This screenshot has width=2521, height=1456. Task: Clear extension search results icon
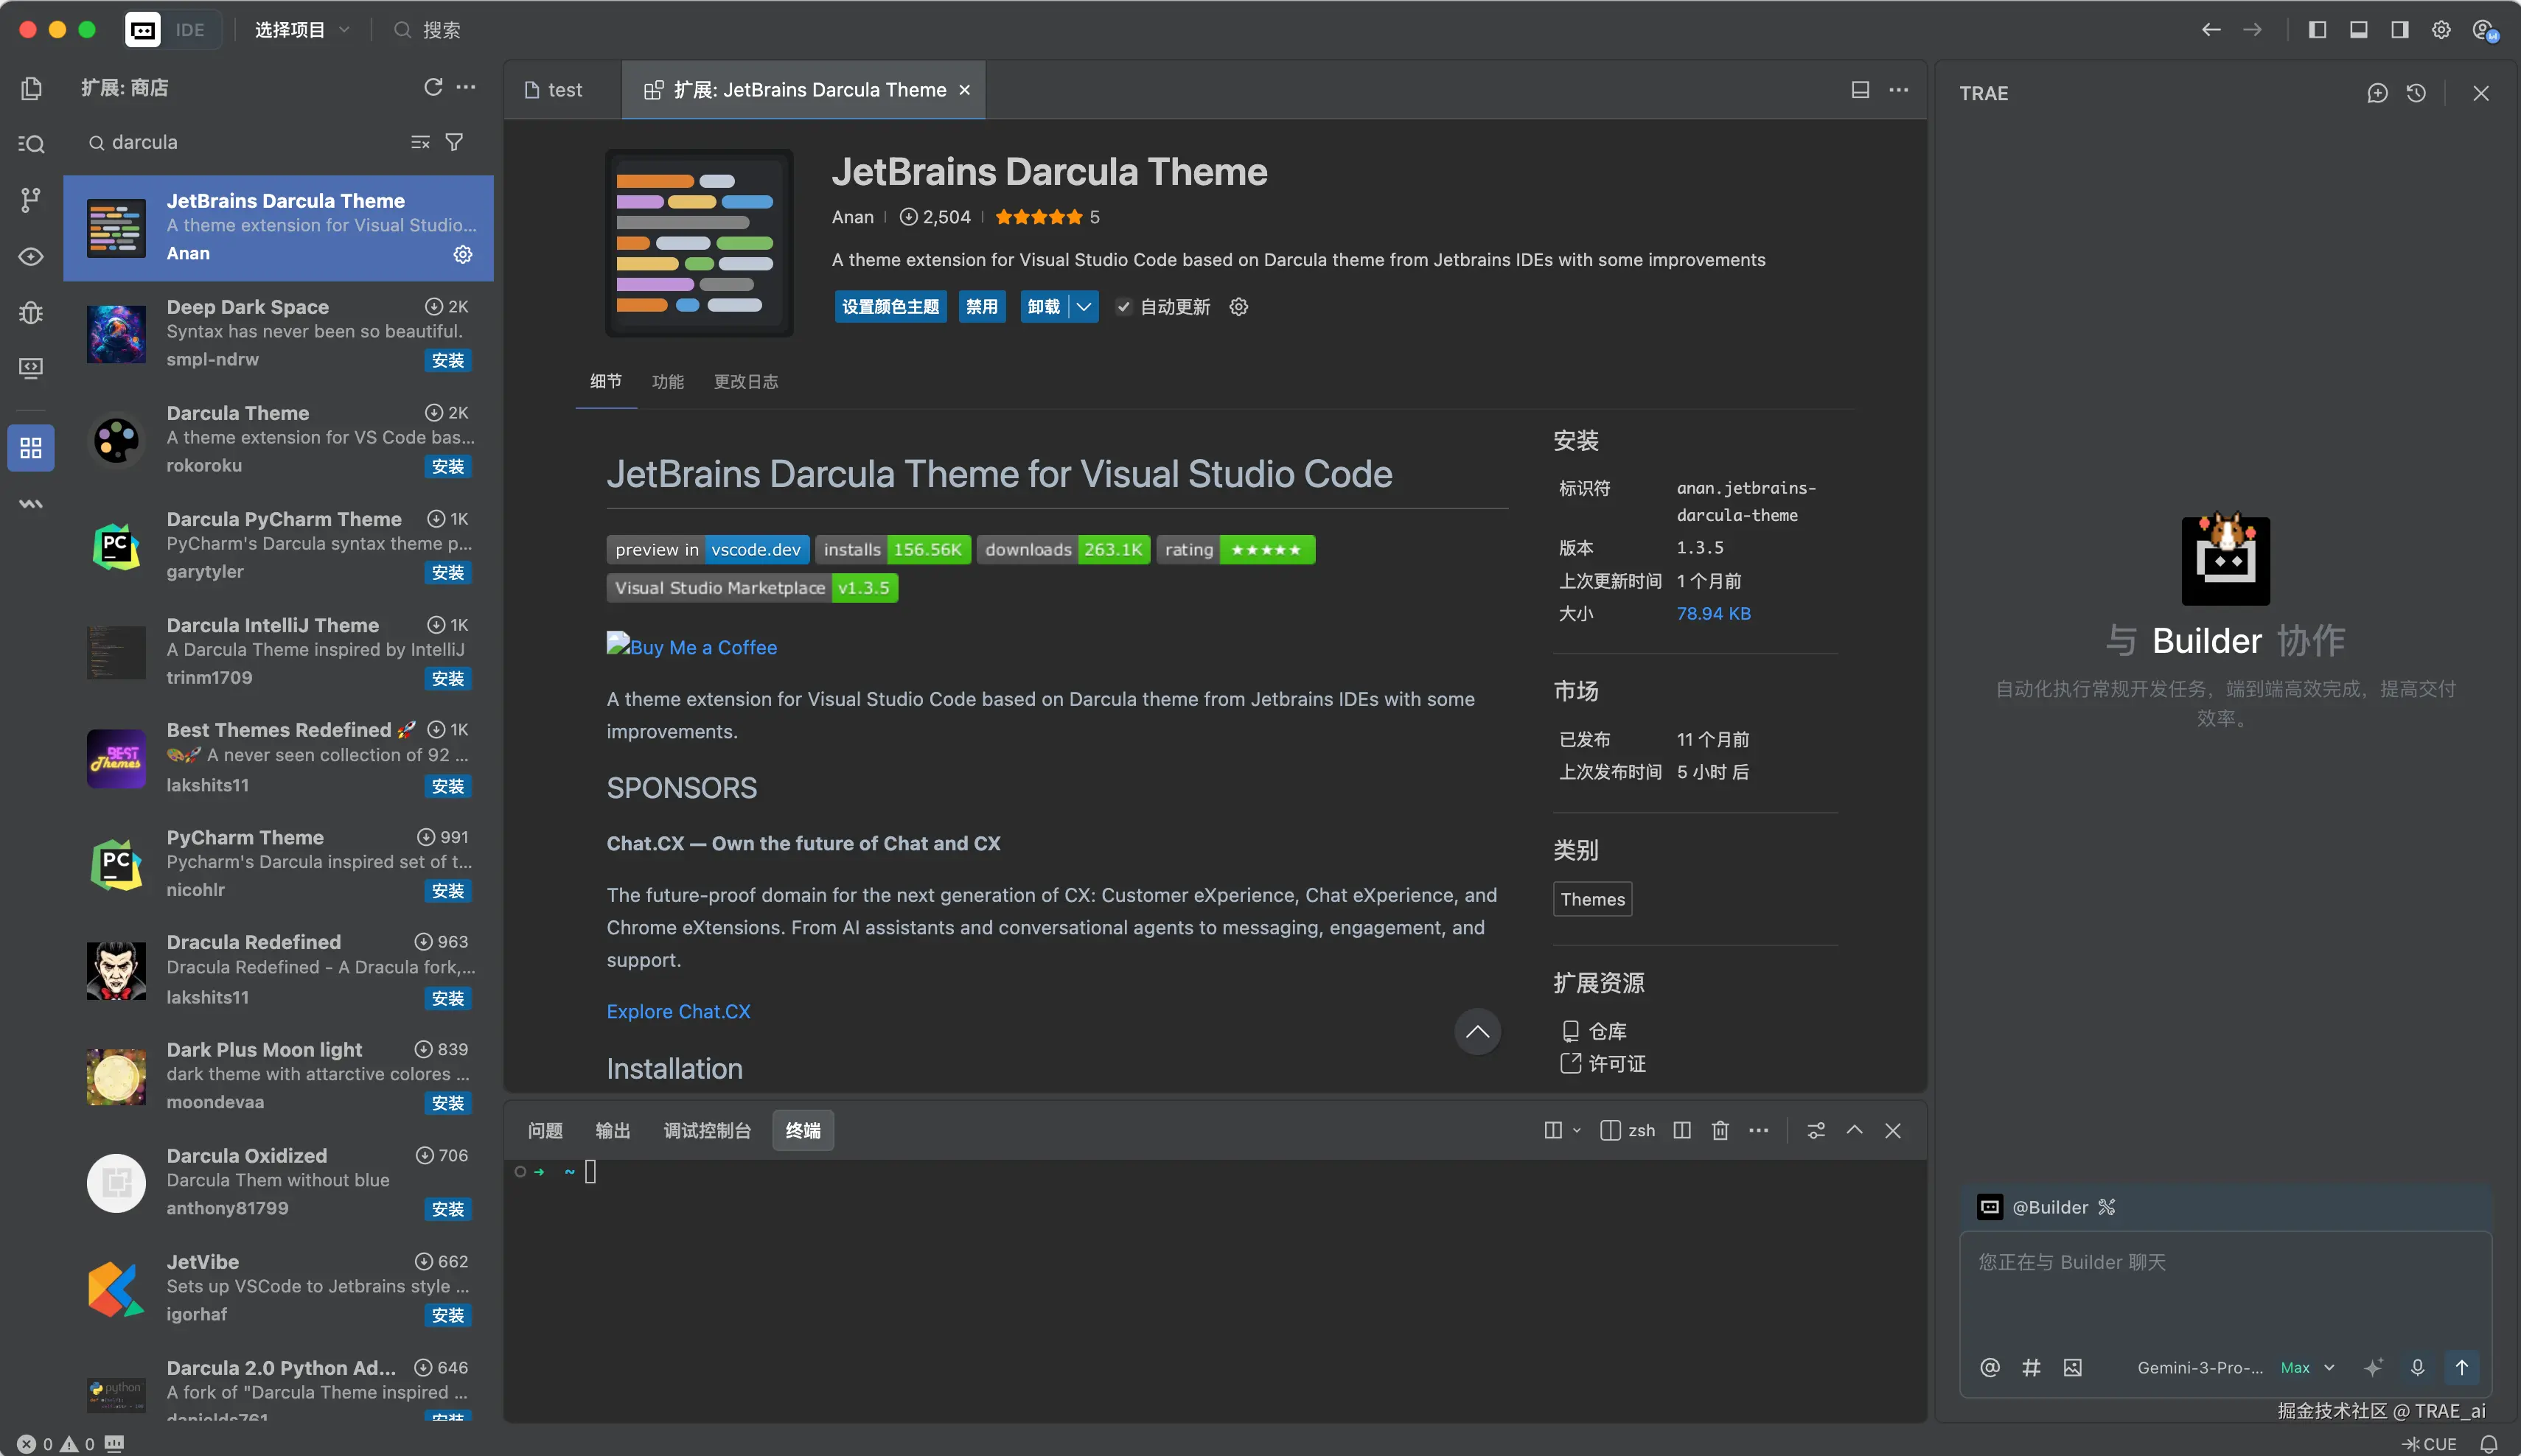pos(420,142)
